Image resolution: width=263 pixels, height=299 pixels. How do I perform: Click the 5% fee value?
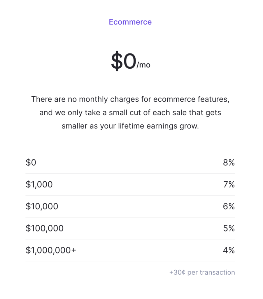coord(229,228)
